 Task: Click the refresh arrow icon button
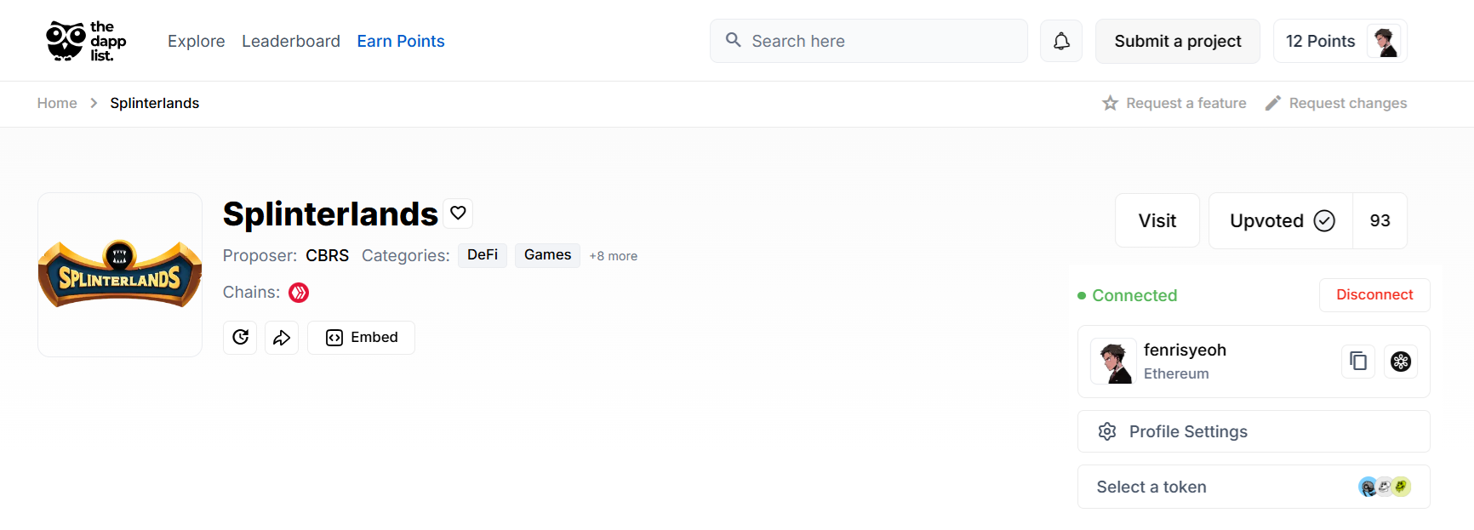point(240,338)
